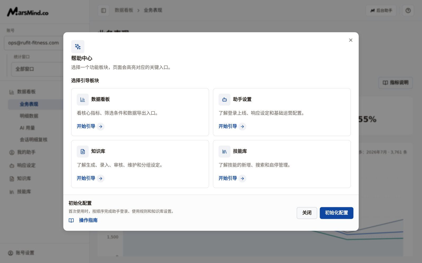Open the 操作指南 link
Image resolution: width=422 pixels, height=263 pixels.
point(88,220)
